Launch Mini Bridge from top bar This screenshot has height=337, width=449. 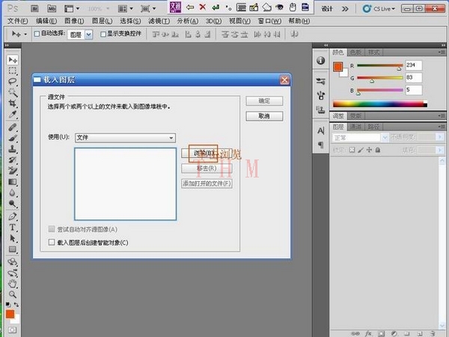point(52,8)
